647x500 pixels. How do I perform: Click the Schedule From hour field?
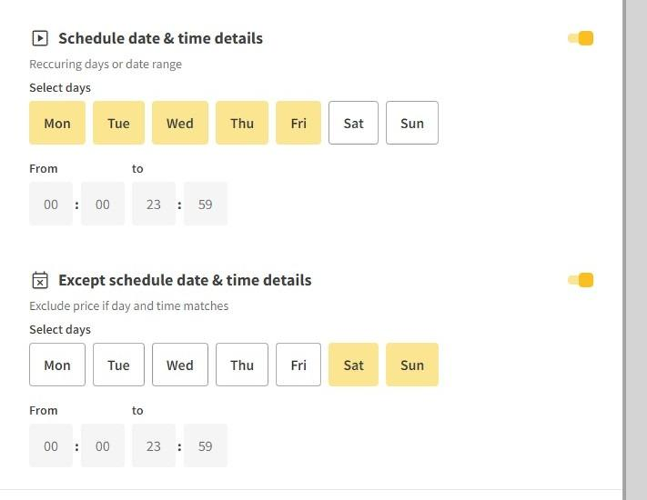point(51,205)
